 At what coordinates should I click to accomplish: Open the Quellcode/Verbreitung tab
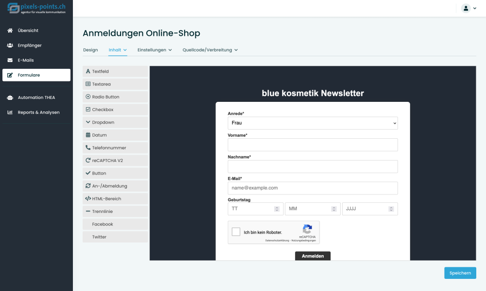(x=207, y=50)
